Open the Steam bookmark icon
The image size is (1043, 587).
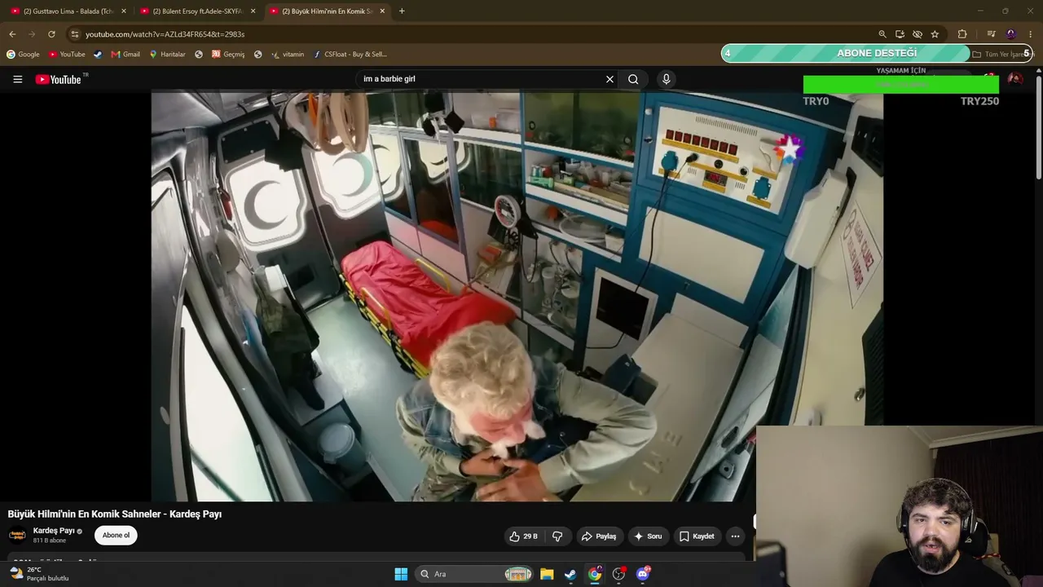(x=98, y=55)
